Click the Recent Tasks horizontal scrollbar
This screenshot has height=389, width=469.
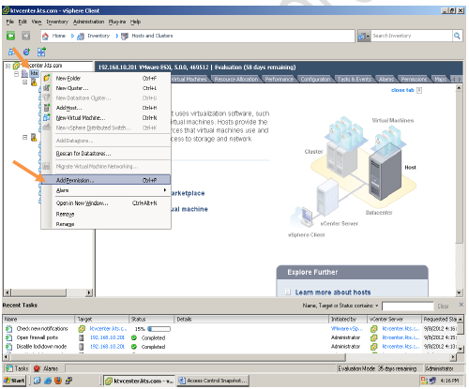pos(230,356)
